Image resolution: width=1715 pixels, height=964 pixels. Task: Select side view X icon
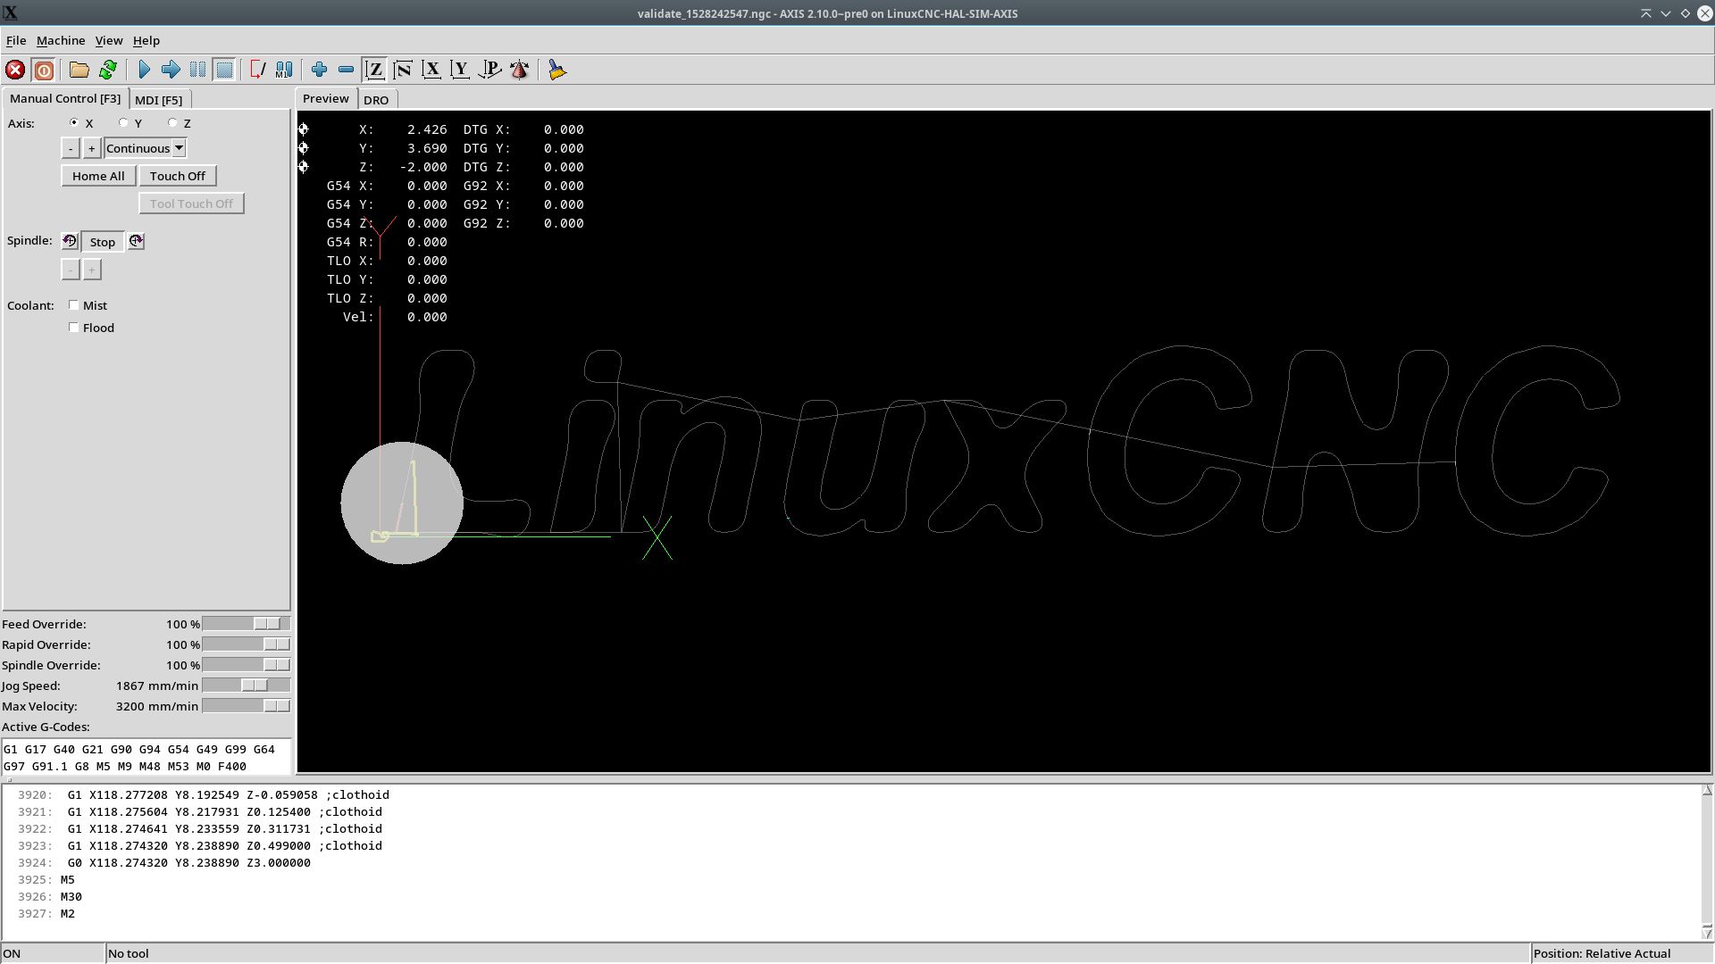tap(431, 70)
